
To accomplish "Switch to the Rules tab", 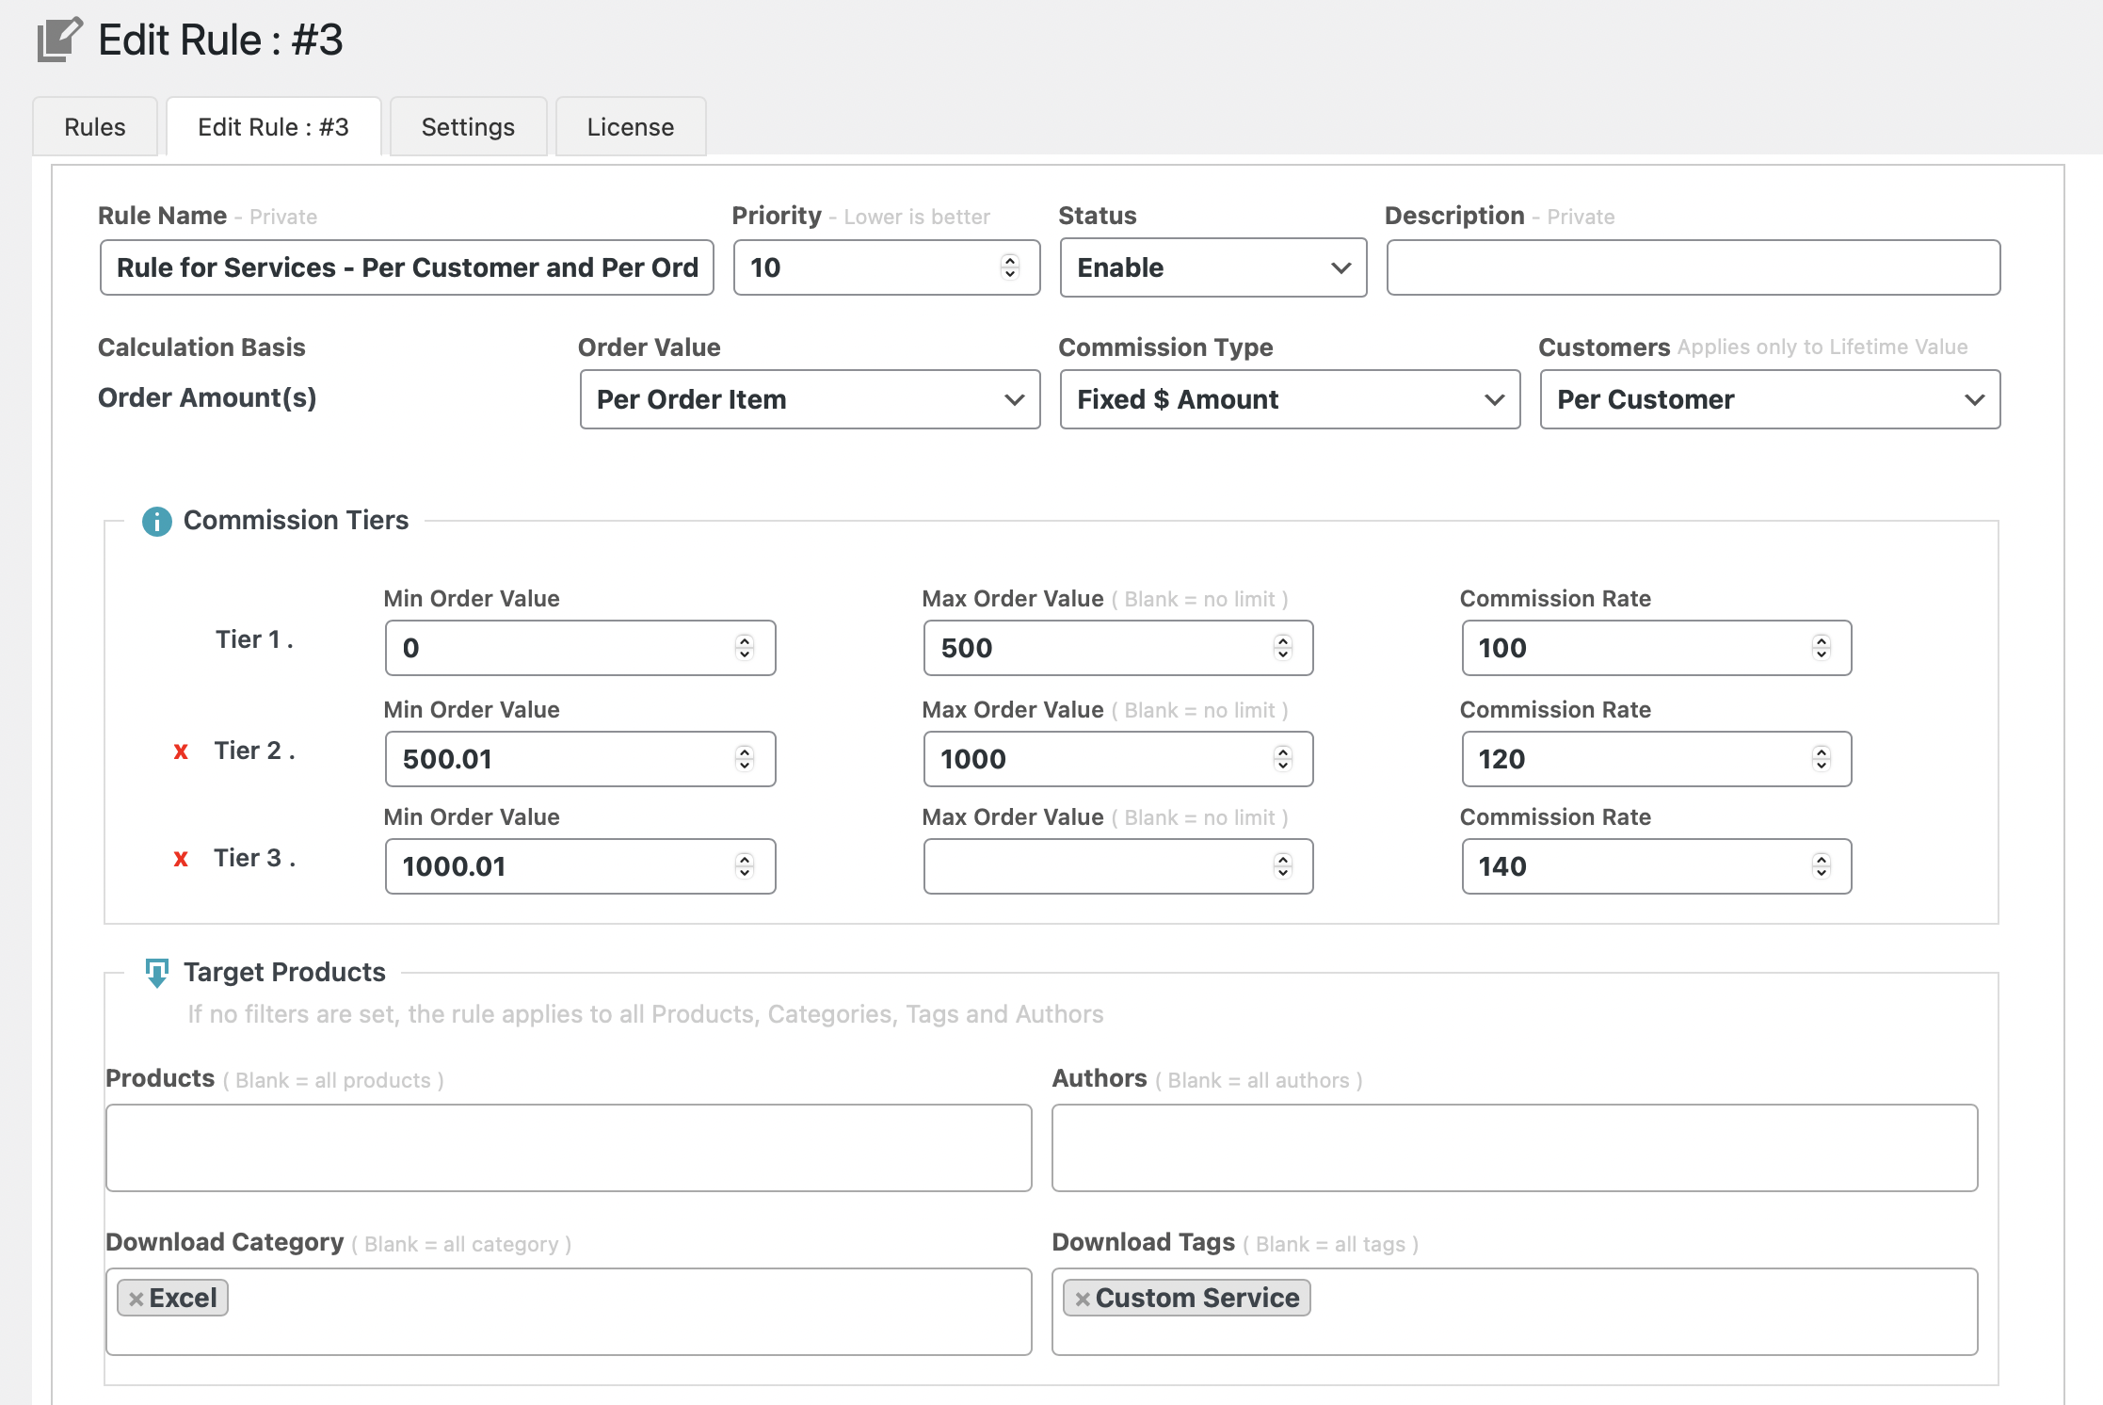I will (x=95, y=127).
